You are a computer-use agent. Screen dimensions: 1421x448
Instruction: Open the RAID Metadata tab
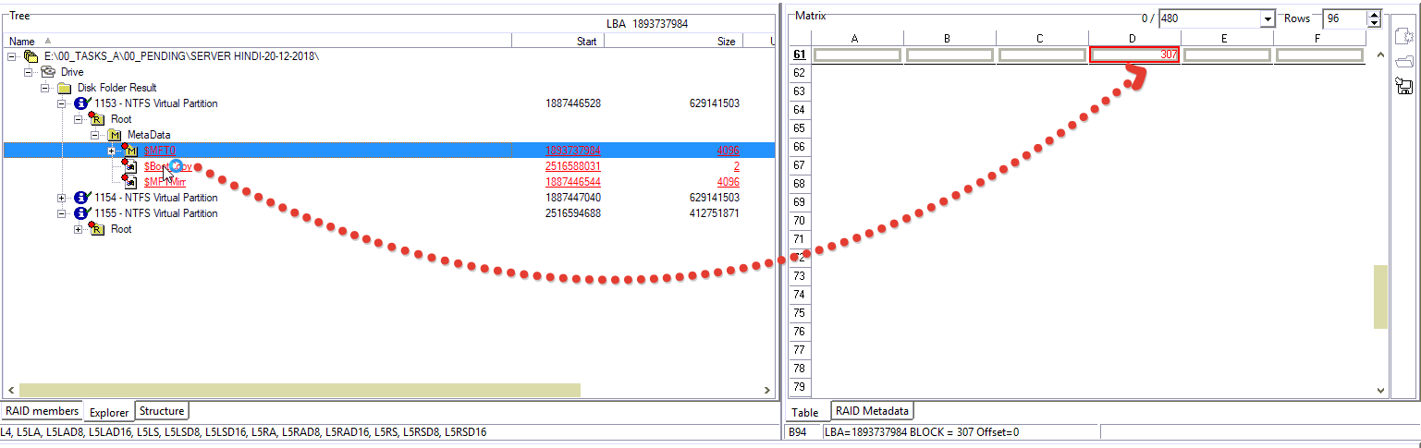coord(872,411)
